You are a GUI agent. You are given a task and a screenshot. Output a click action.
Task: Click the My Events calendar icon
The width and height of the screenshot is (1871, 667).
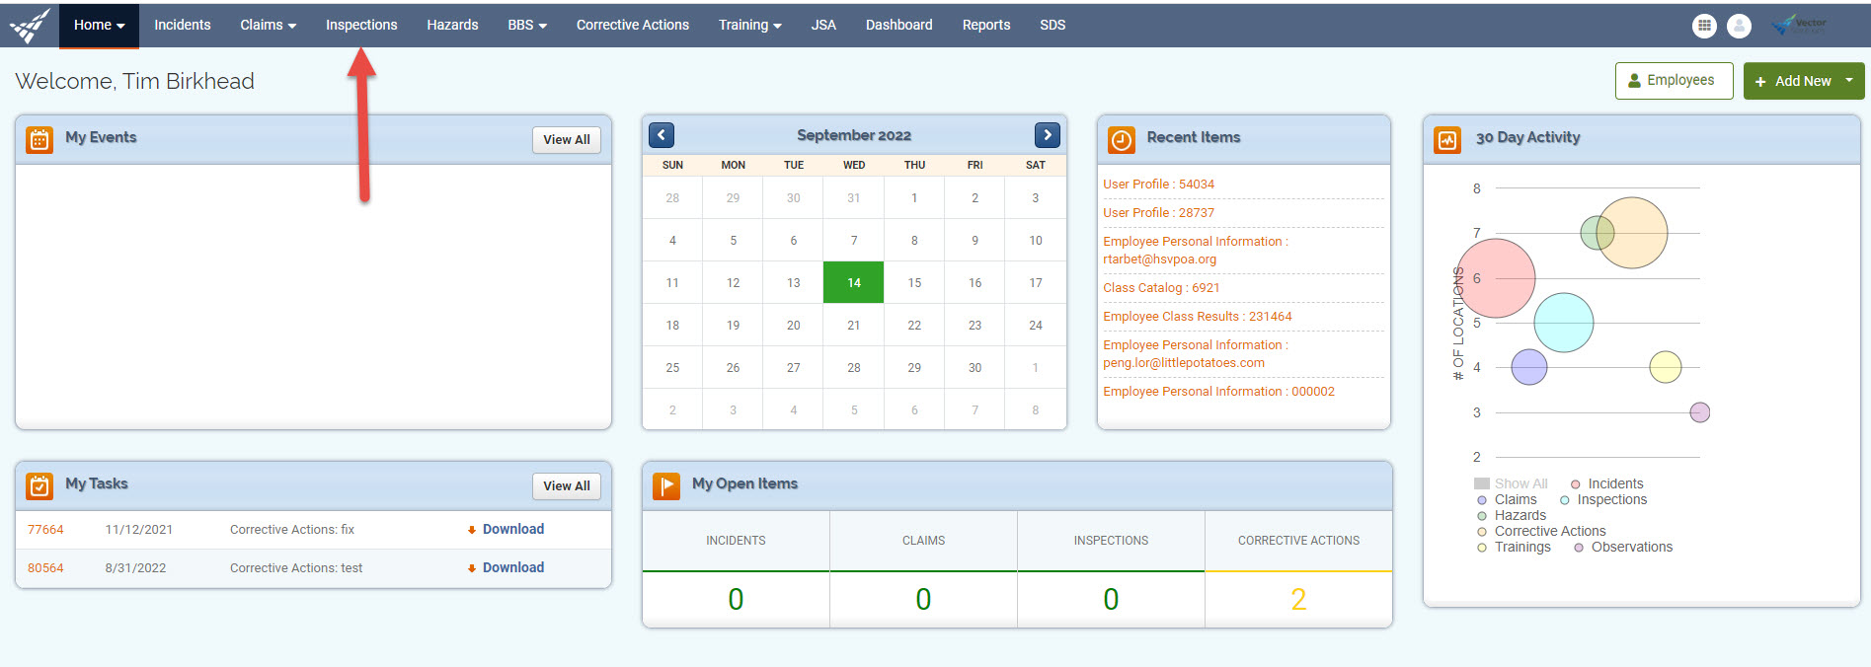[39, 140]
